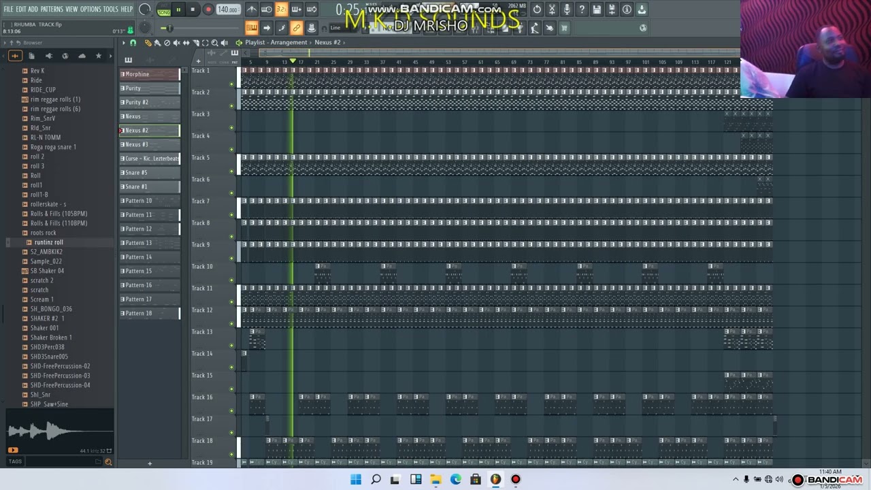
Task: Adjust the main volume horizontal slider
Action: coord(201,28)
